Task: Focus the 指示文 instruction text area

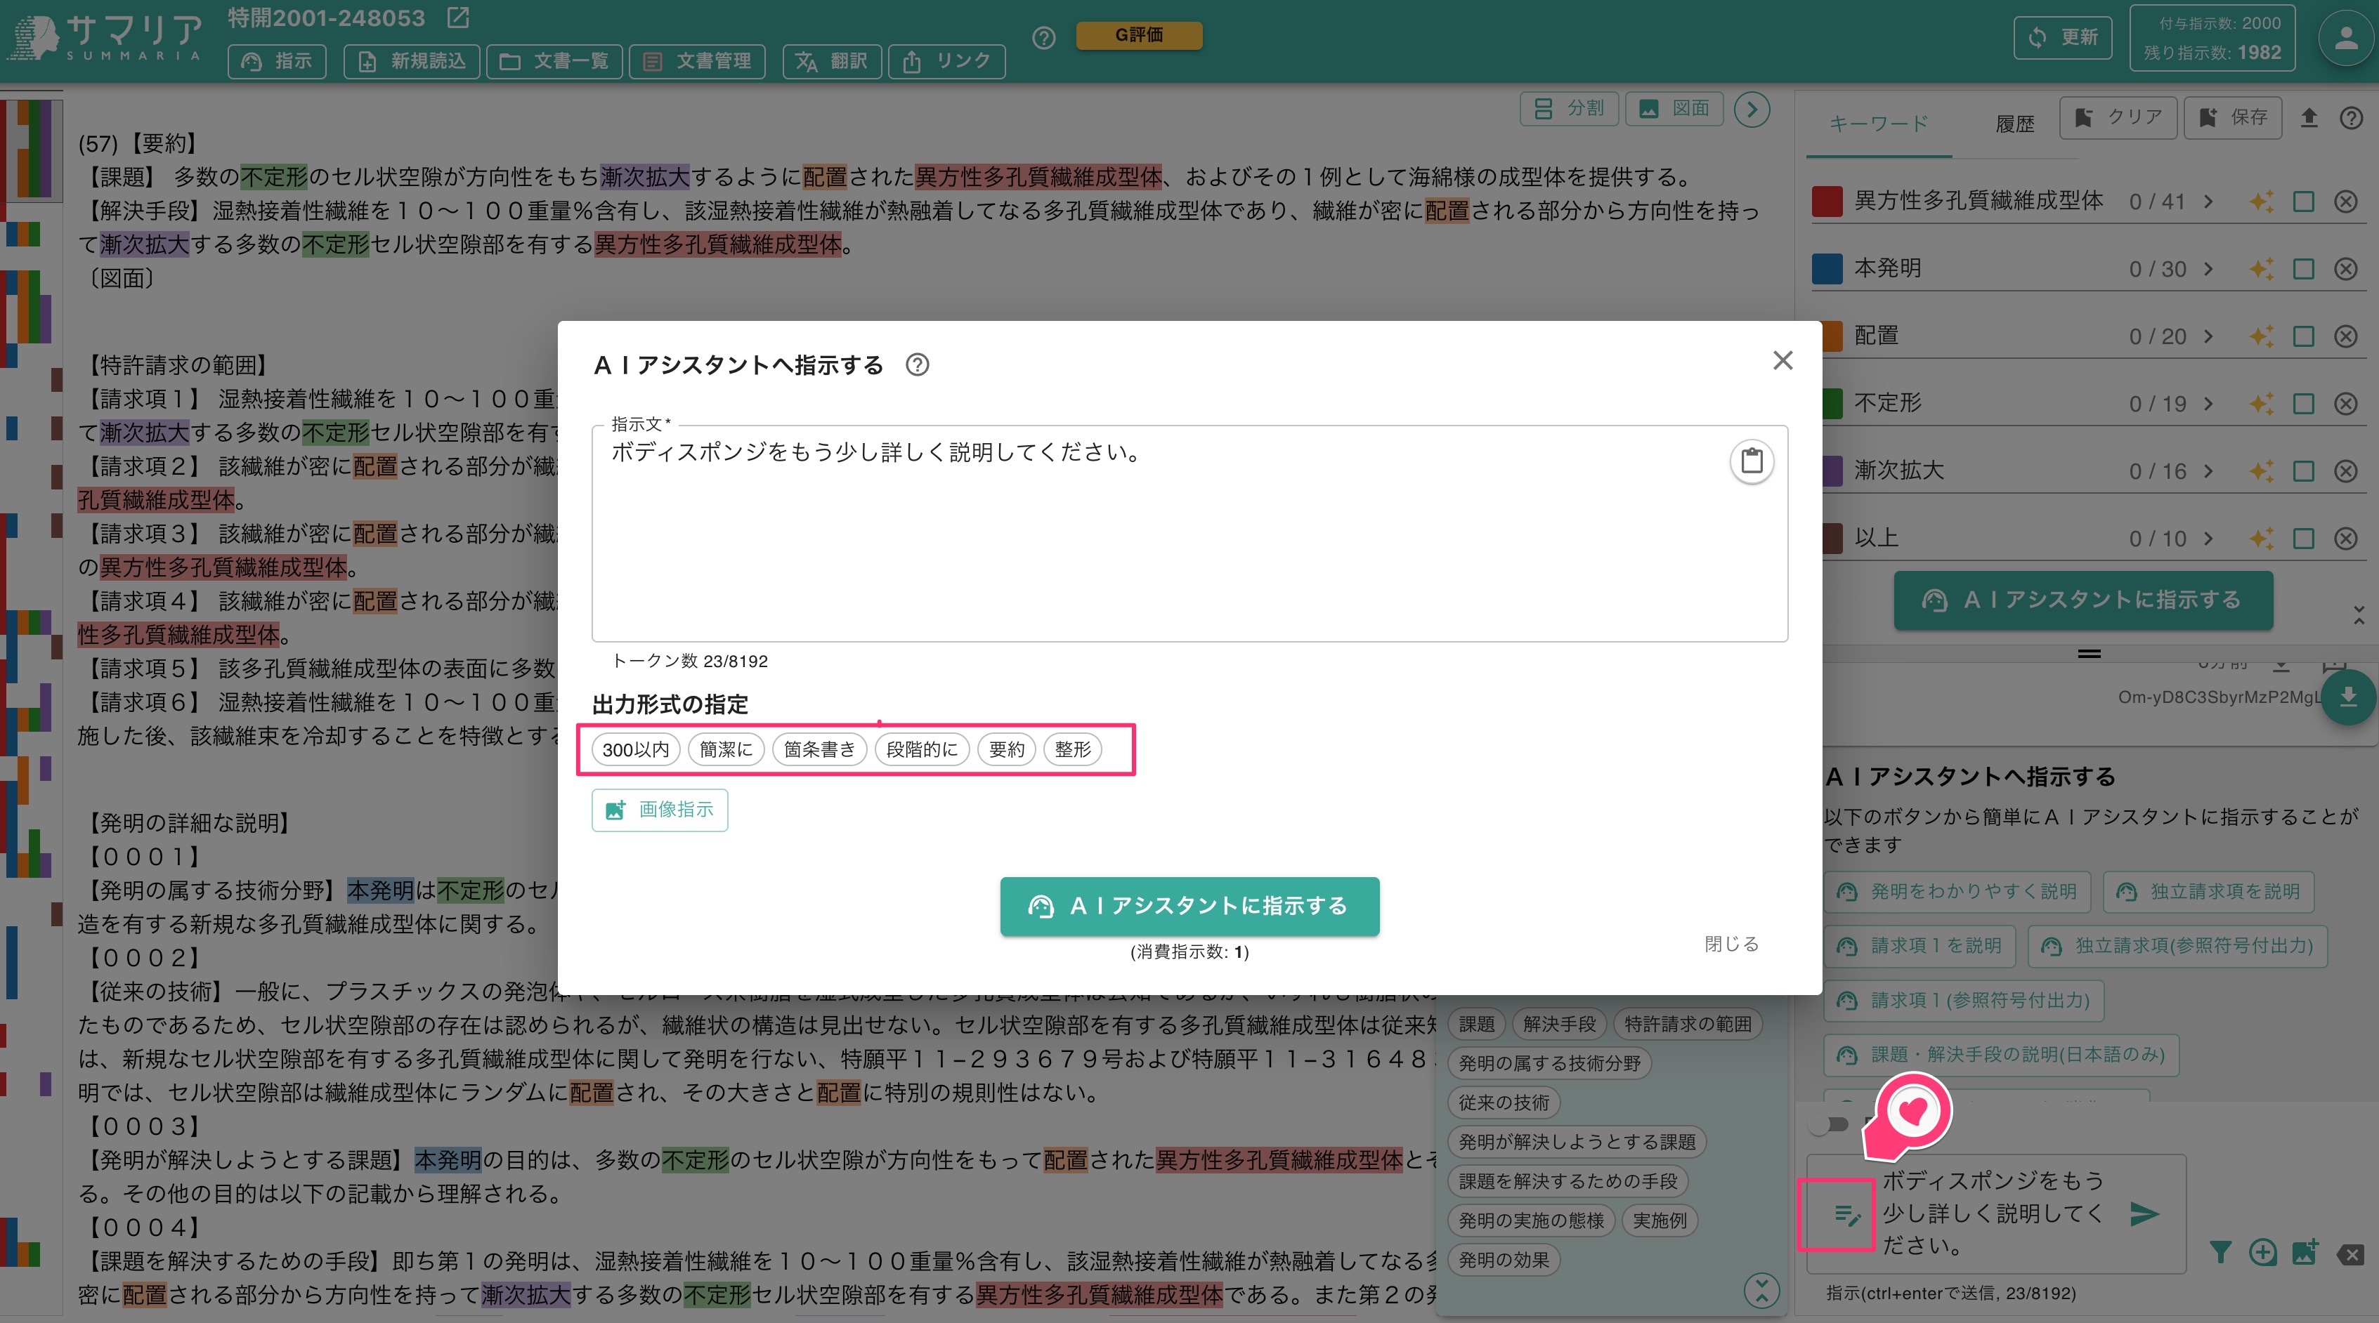Action: pos(1189,533)
